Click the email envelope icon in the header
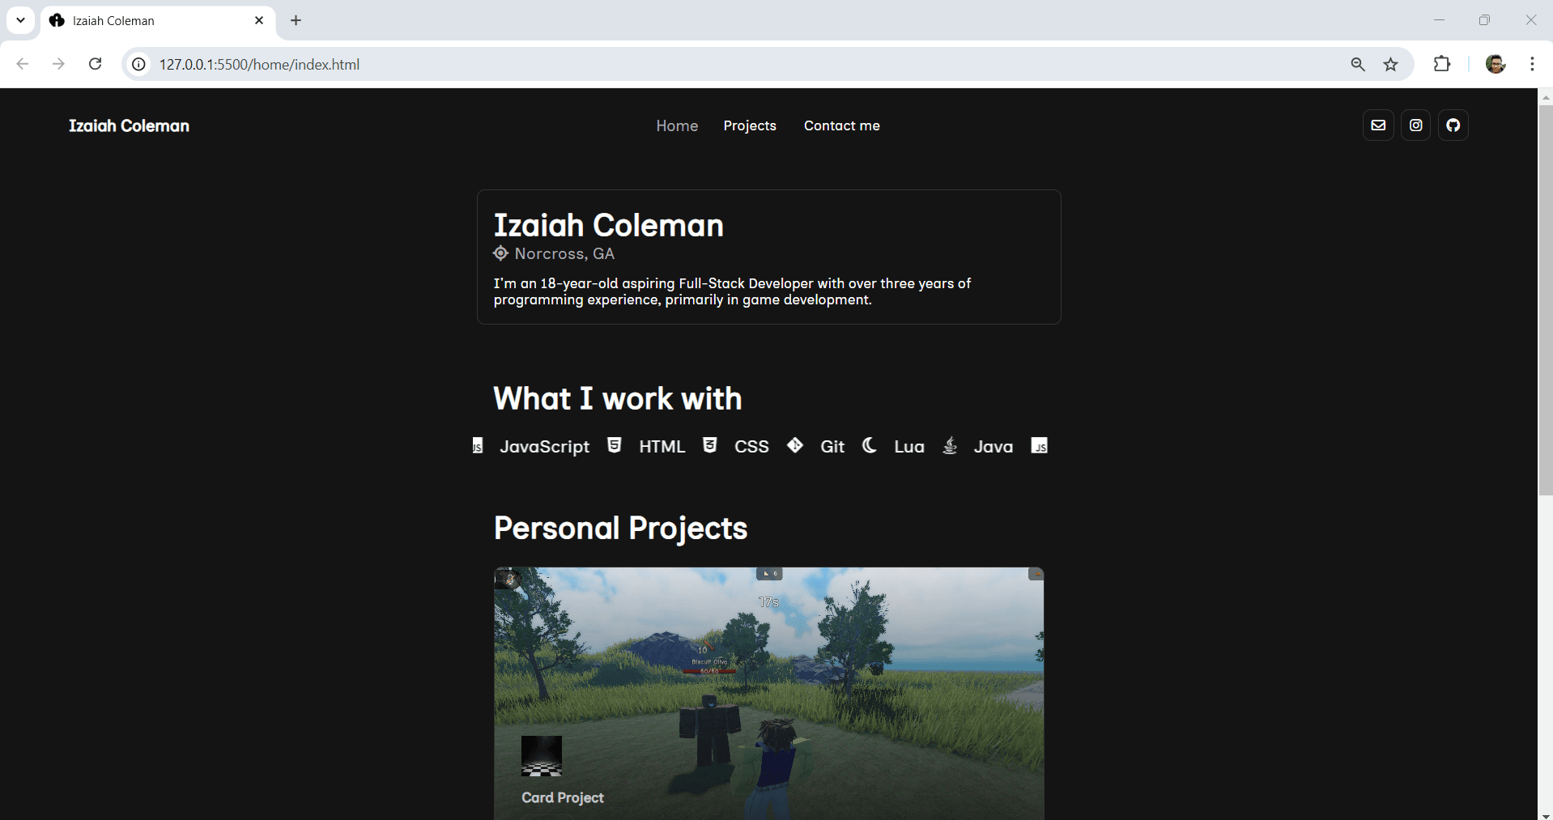 [1378, 125]
